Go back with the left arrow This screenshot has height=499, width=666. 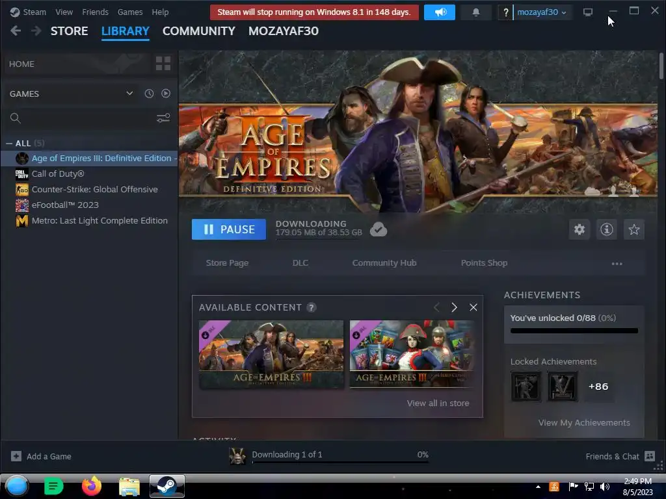(16, 31)
